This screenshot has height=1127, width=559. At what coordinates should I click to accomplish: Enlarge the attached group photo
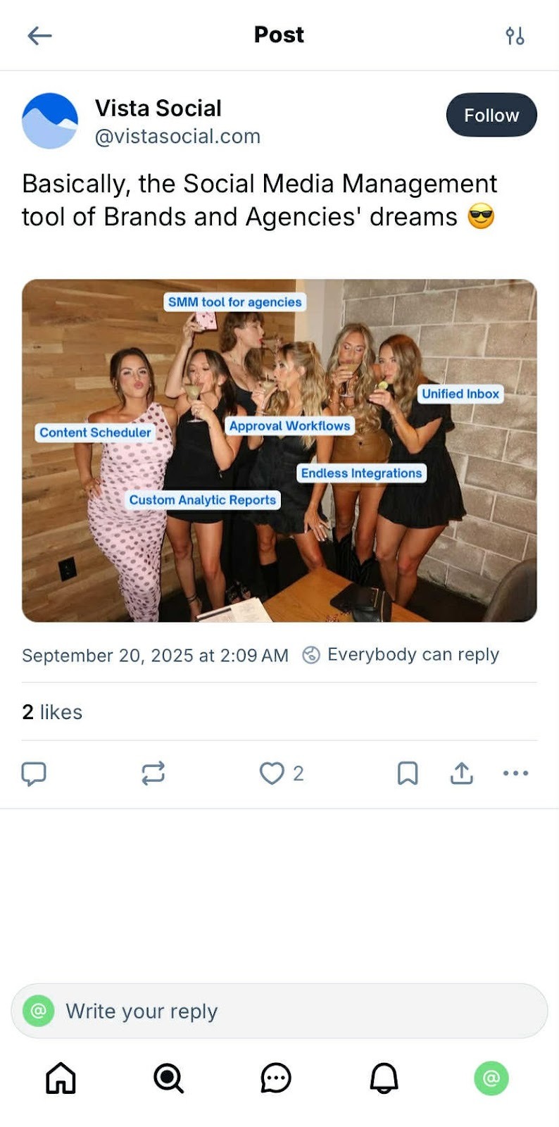279,451
